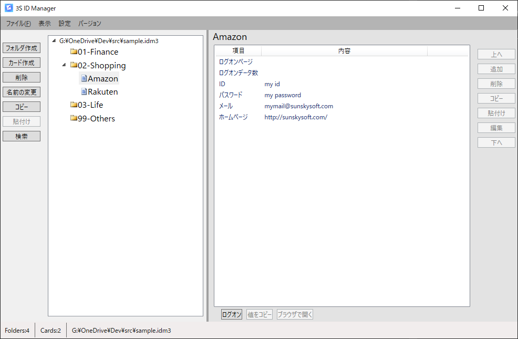Collapse the sample.idm3 root node arrow
This screenshot has width=518, height=339.
[54, 40]
